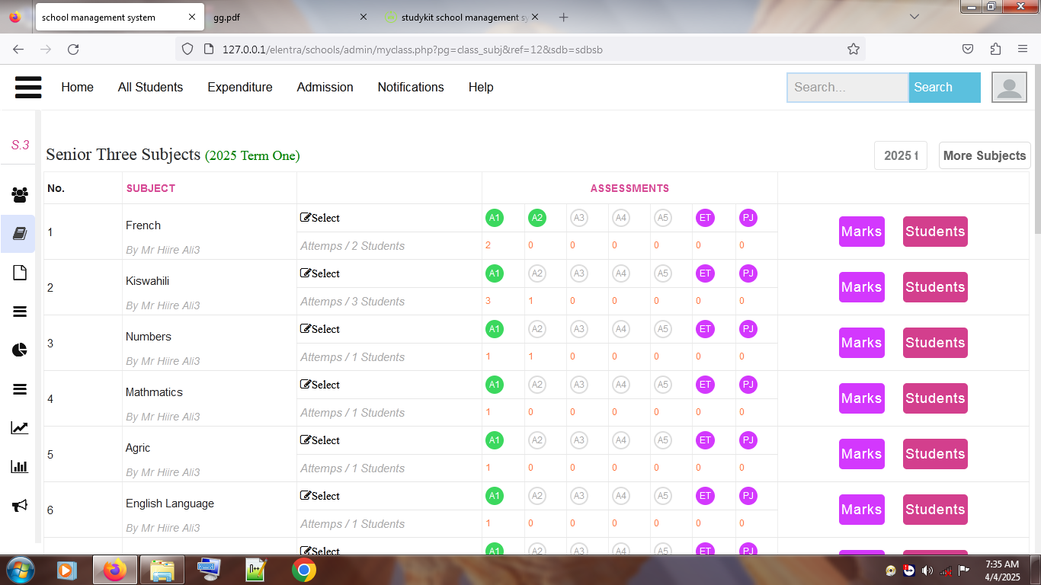Click the Search input field

(x=847, y=88)
